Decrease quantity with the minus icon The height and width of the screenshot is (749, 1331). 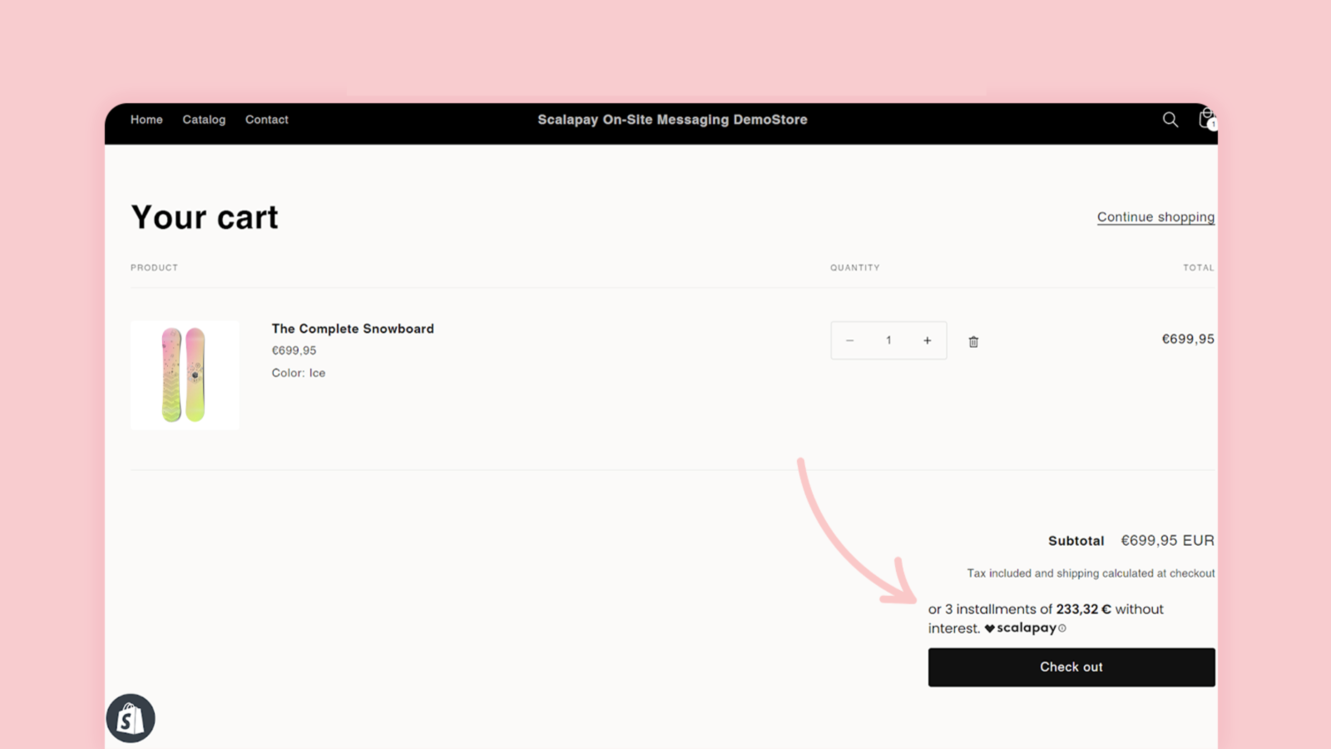(850, 340)
